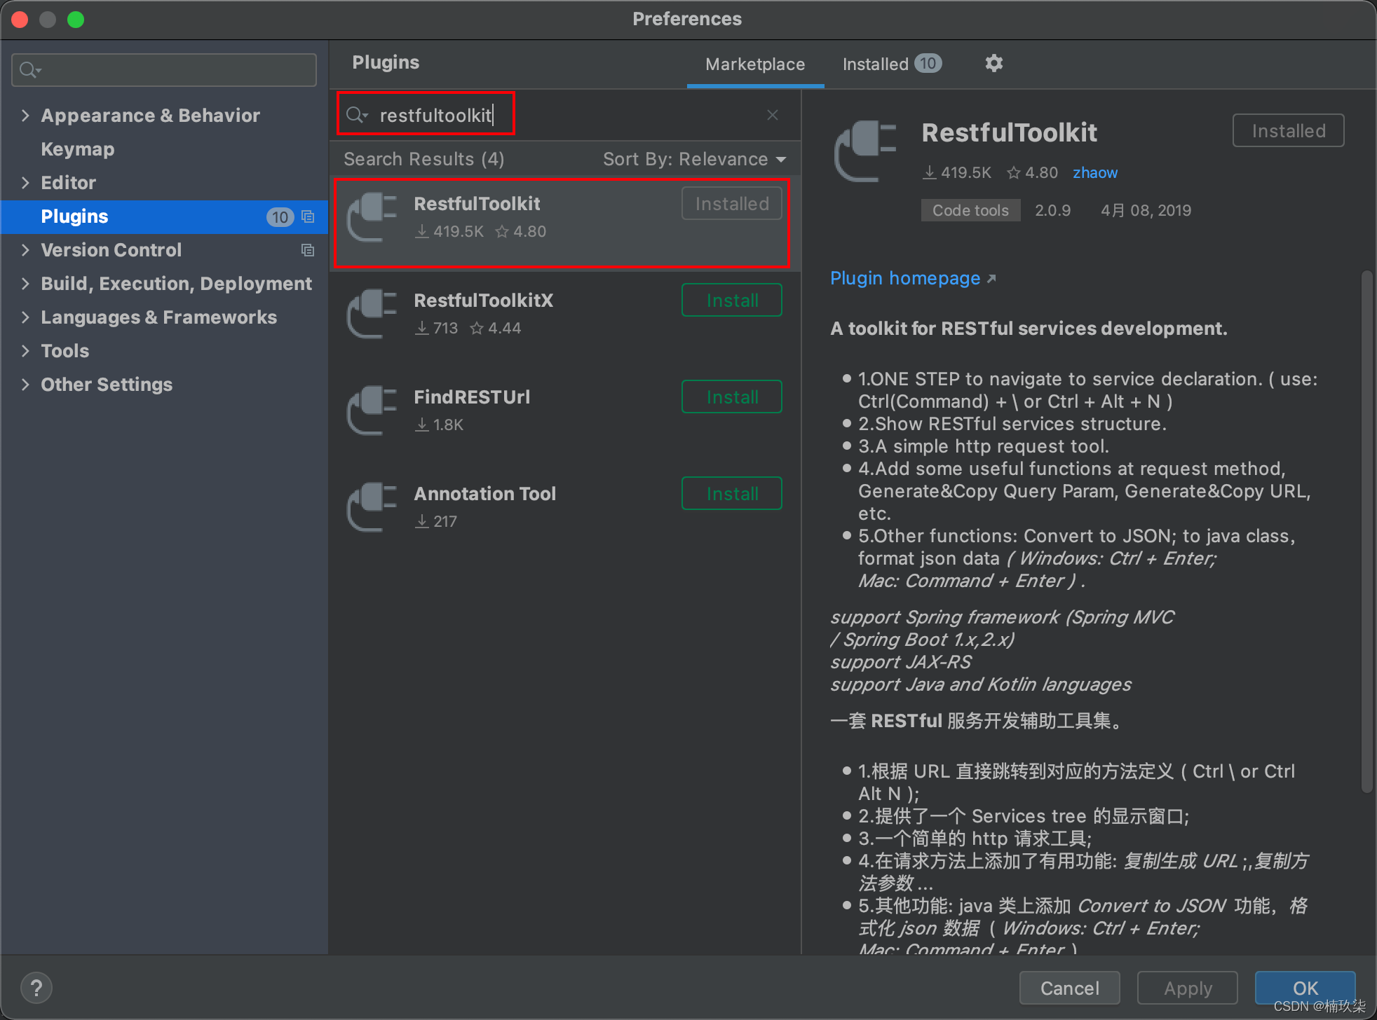Click the plugins settings gear icon
This screenshot has height=1020, width=1377.
click(993, 64)
